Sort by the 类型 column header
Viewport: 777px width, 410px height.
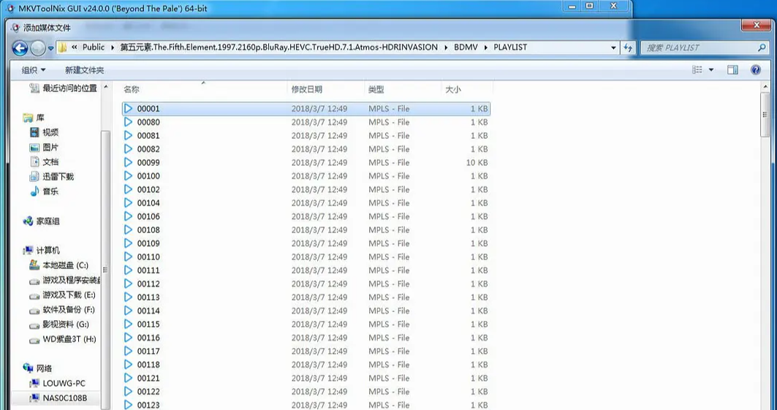click(x=403, y=89)
